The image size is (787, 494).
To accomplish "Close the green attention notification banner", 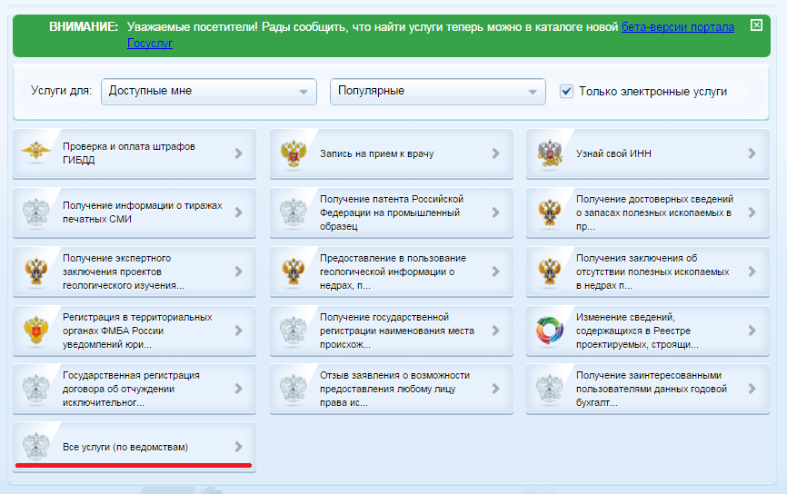I will [x=756, y=25].
